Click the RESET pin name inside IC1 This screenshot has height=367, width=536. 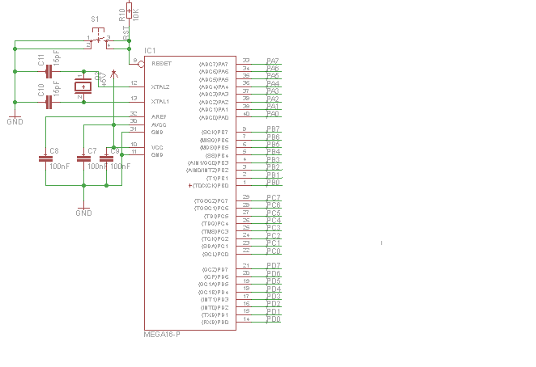tap(161, 64)
